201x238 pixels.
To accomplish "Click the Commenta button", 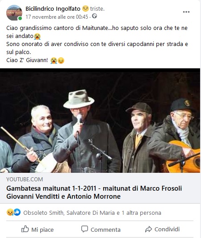I will point(101,229).
